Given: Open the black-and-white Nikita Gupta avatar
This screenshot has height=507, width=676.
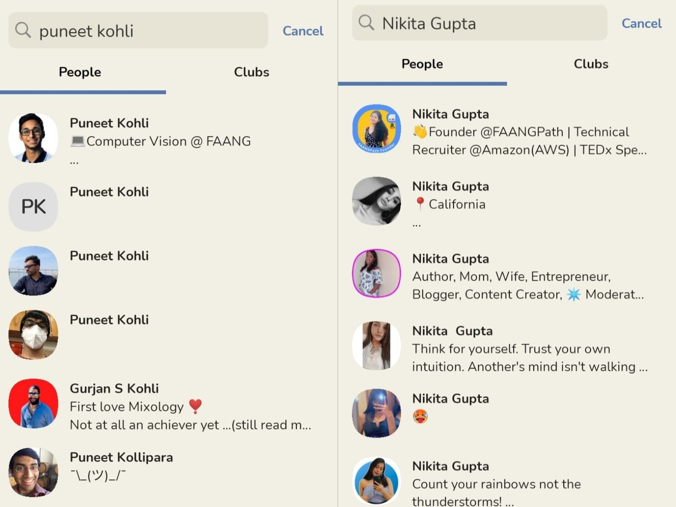Looking at the screenshot, I should click(377, 201).
